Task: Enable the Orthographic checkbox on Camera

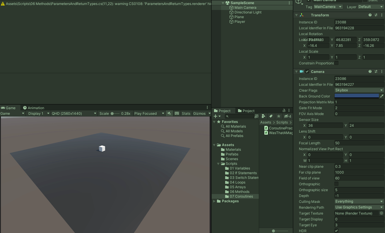Action: (336, 184)
